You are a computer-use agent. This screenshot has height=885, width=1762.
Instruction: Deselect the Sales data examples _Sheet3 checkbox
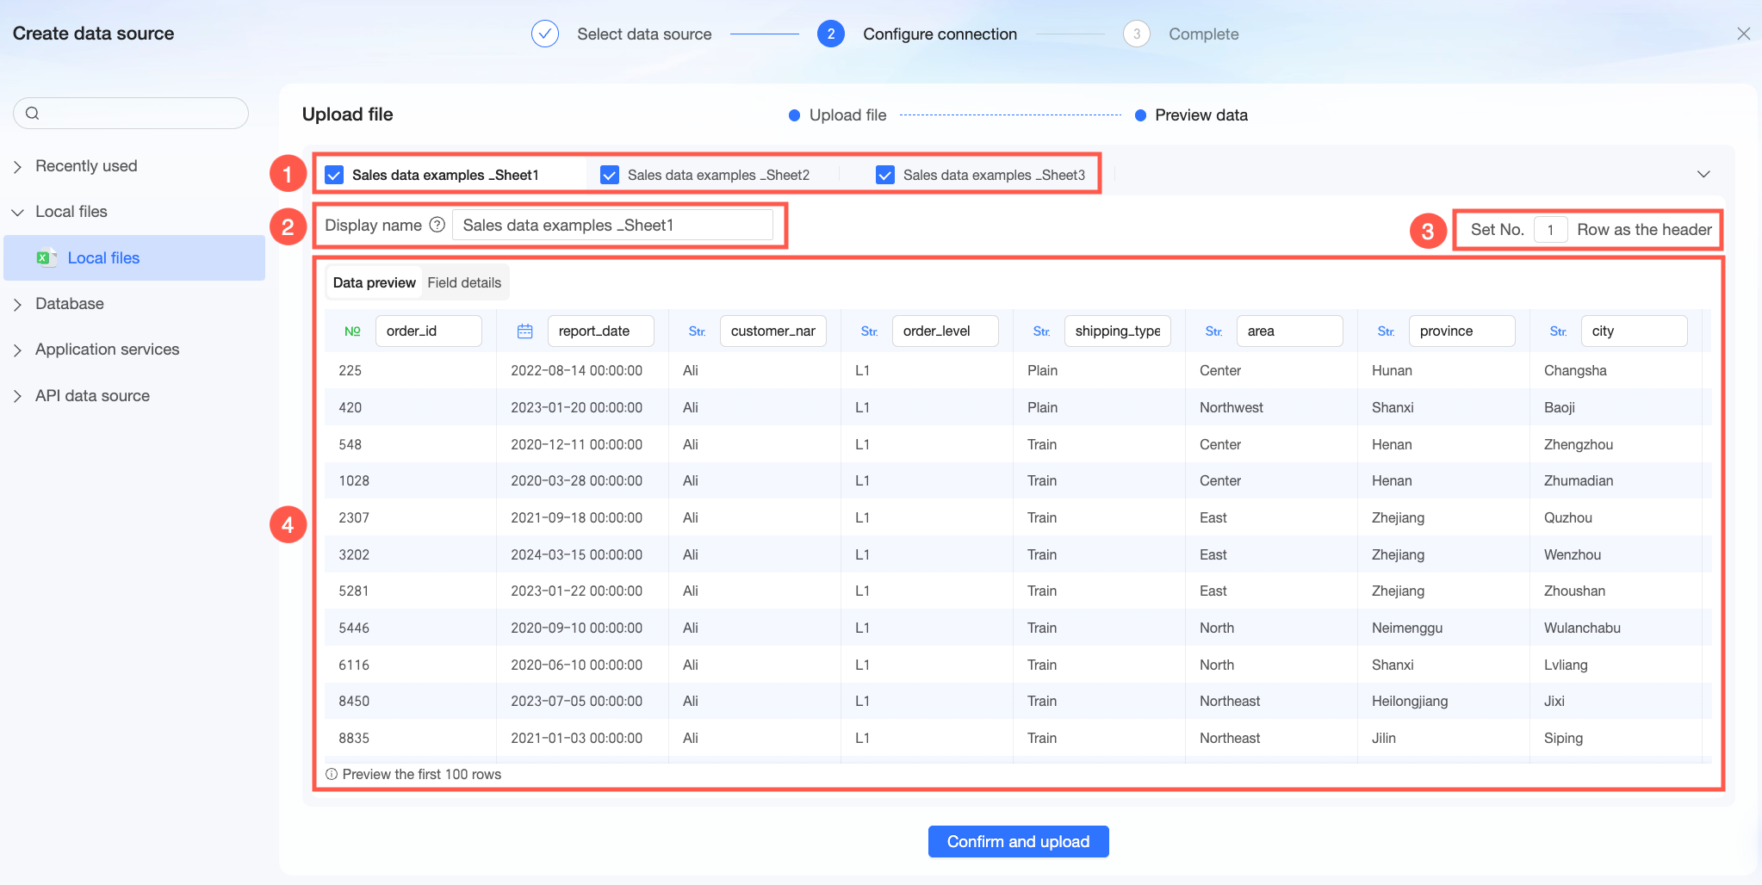pyautogui.click(x=885, y=175)
